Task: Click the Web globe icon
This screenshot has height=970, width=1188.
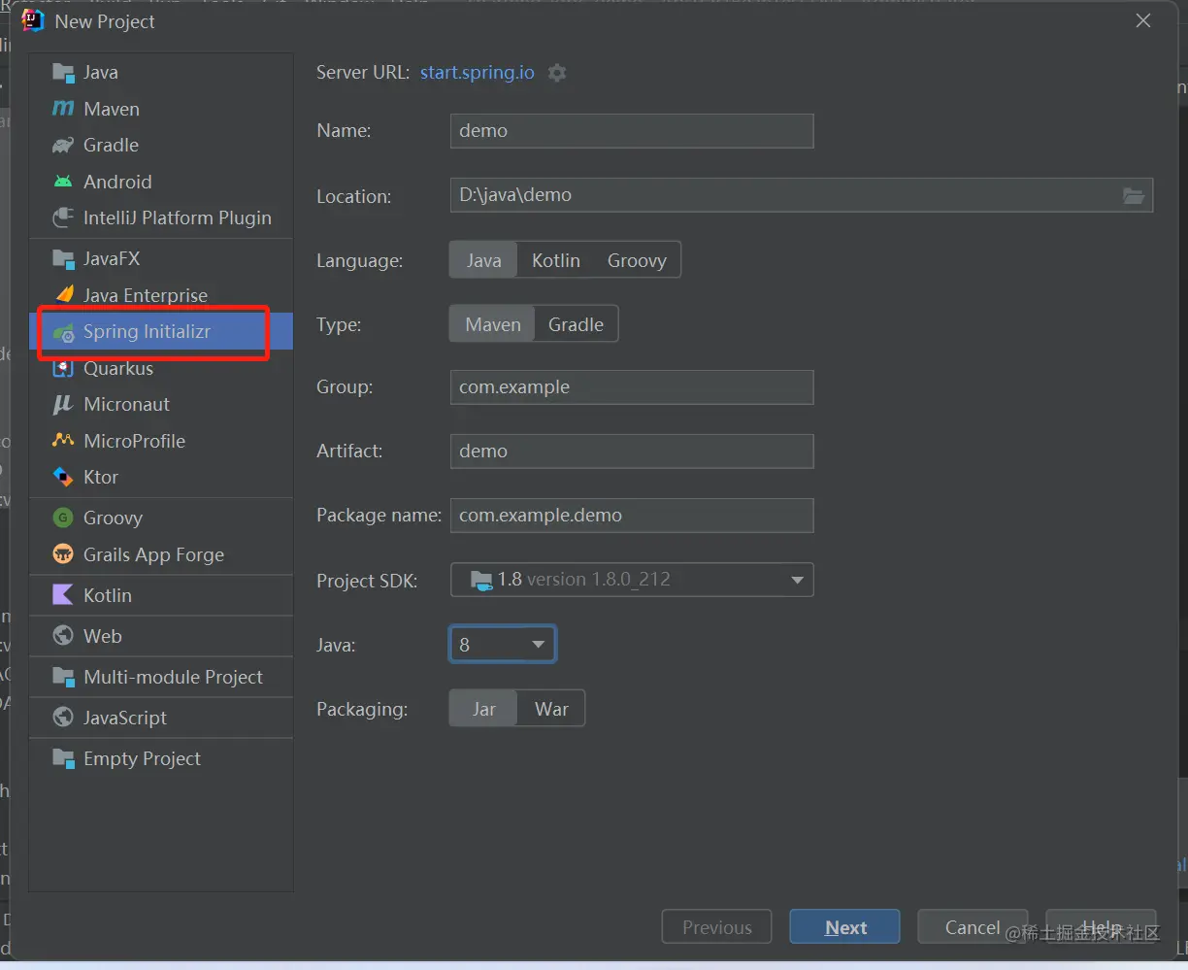Action: click(x=63, y=636)
